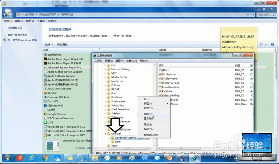The image size is (279, 164).
Task: Select Adobe Flash Player 30 ActiveX entry
Action: point(65,59)
